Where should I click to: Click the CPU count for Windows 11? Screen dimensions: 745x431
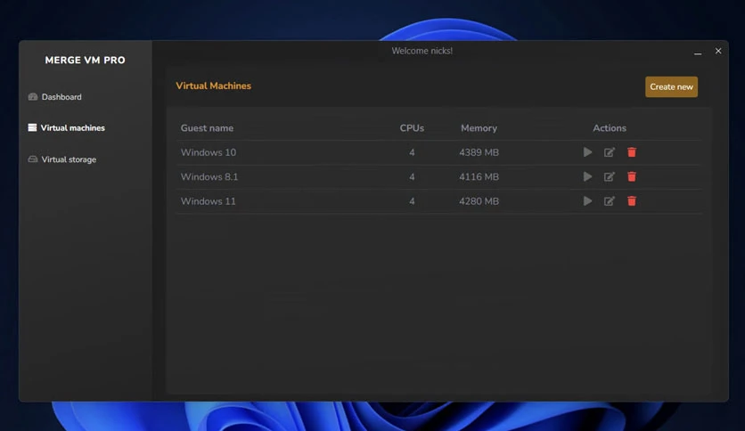[x=412, y=201]
